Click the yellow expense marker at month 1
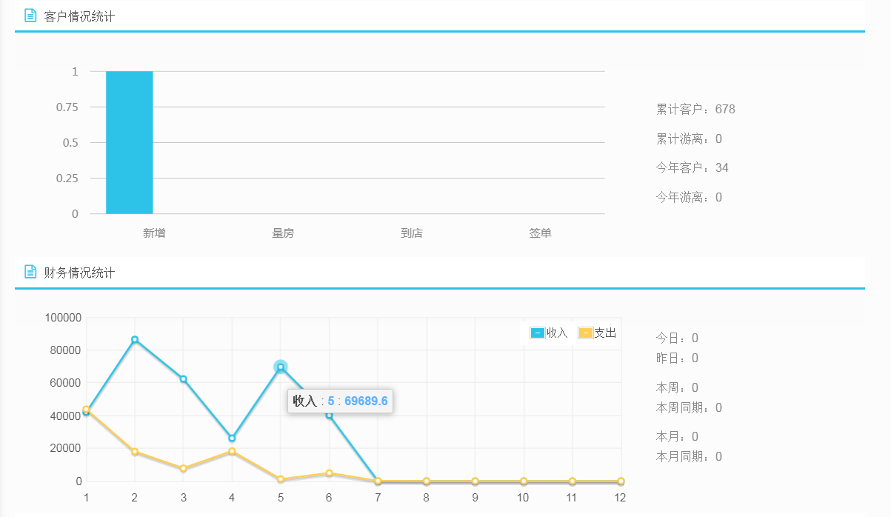The image size is (891, 517). click(85, 408)
